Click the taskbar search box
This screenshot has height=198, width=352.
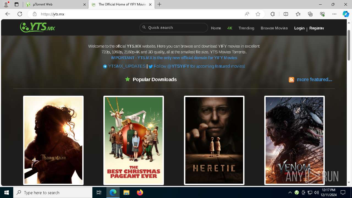click(x=53, y=193)
